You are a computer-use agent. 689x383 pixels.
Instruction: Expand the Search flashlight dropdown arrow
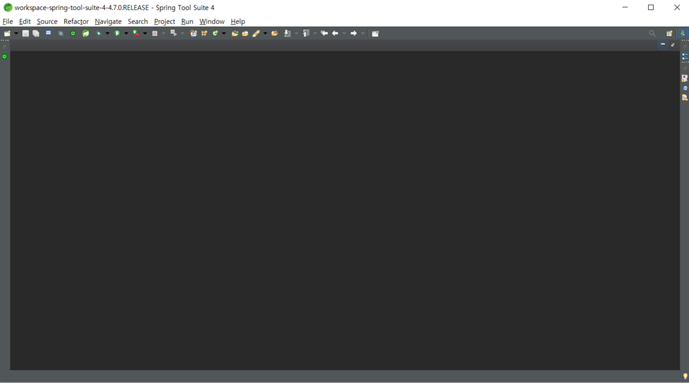click(265, 33)
